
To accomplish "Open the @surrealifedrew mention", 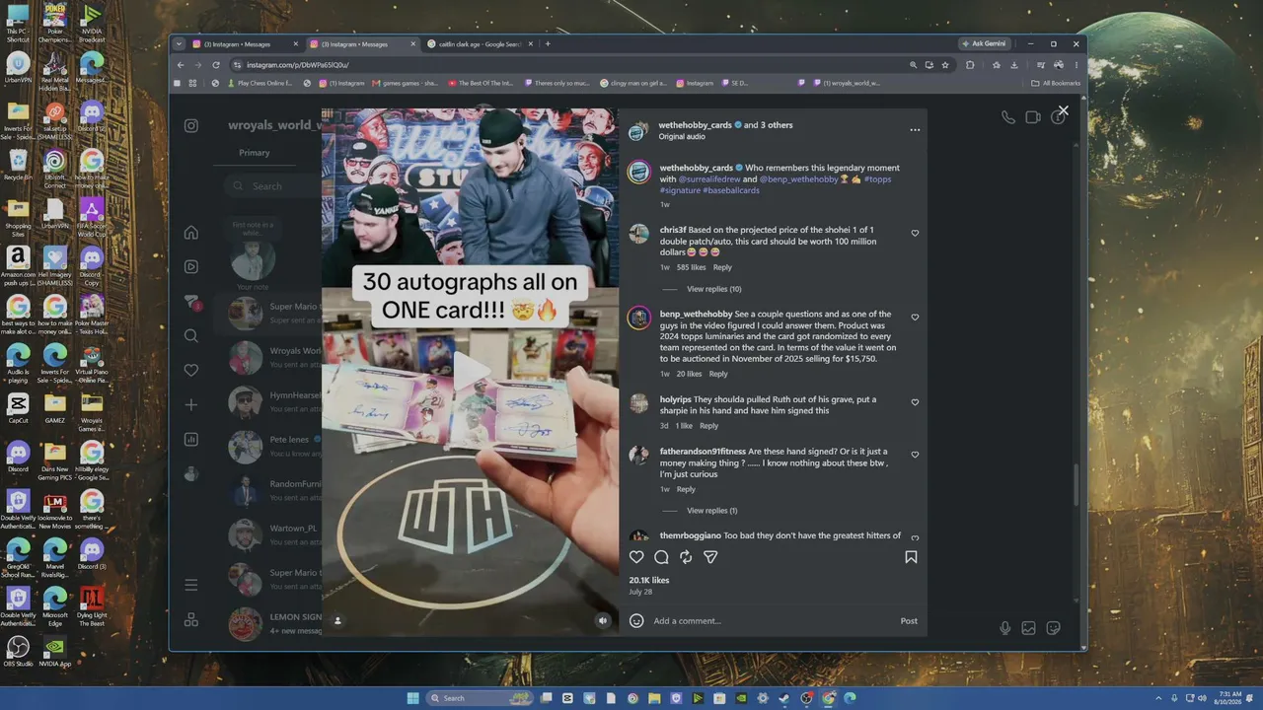I will (709, 179).
